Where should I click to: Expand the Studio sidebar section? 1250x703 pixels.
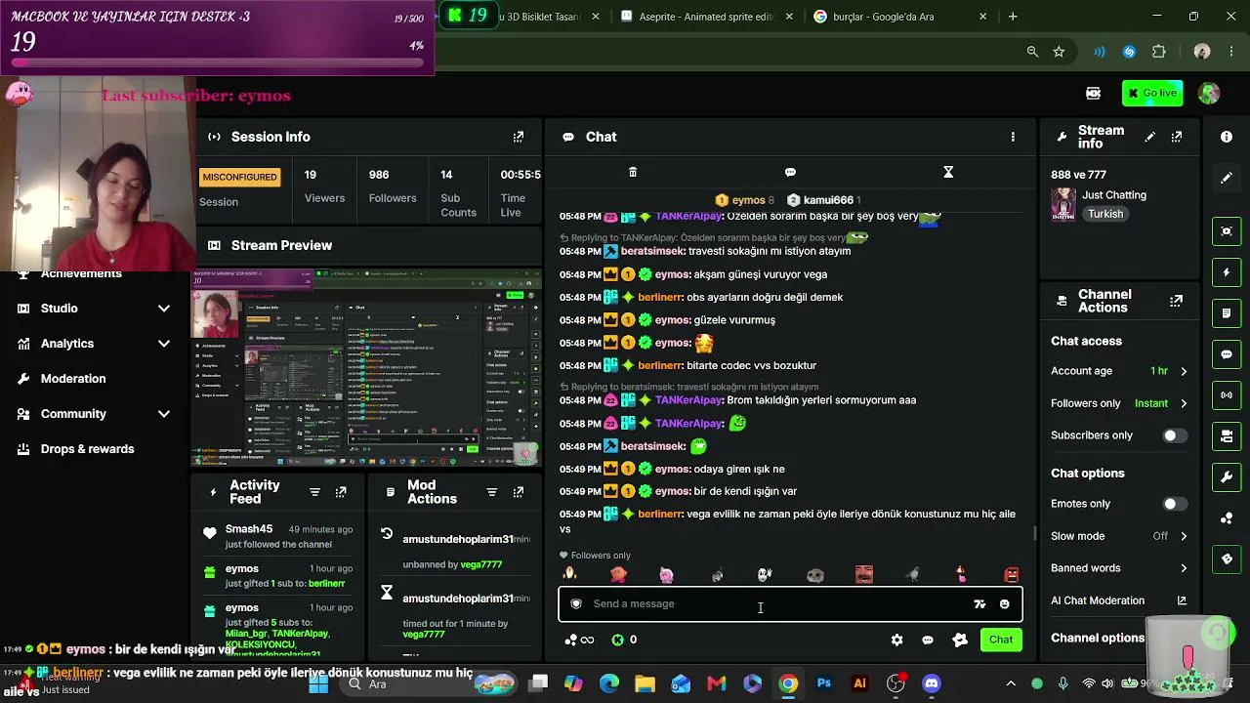click(94, 309)
